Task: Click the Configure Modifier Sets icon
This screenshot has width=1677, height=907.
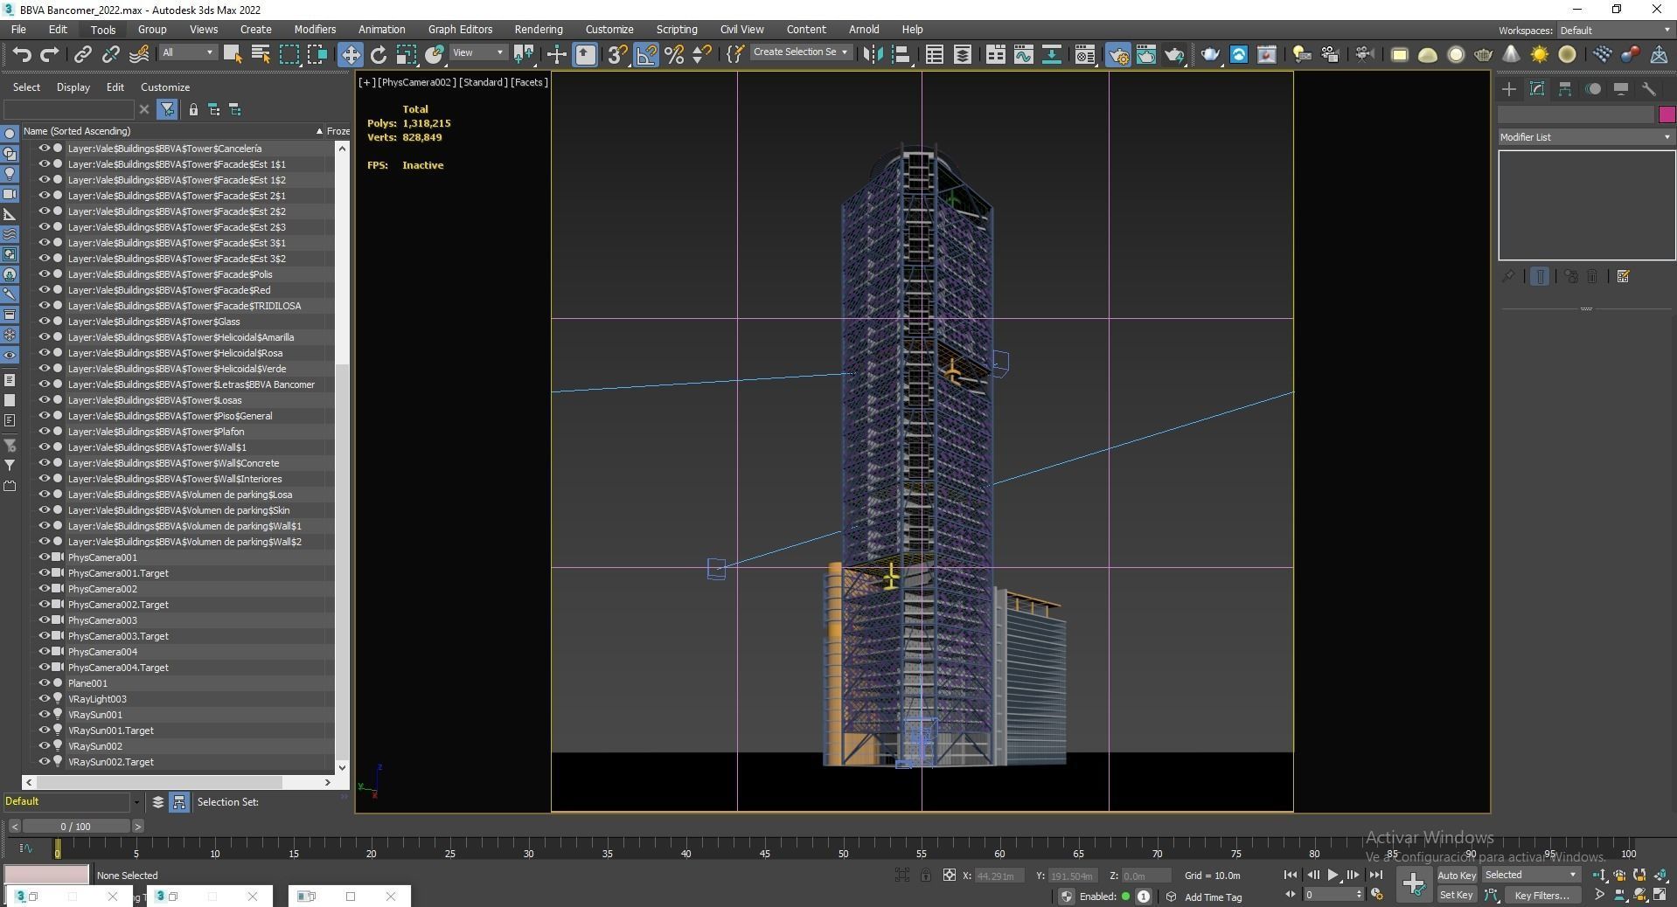Action: pos(1624,277)
